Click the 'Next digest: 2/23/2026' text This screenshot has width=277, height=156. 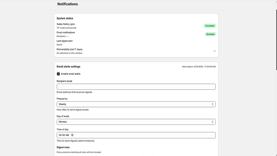199,67
